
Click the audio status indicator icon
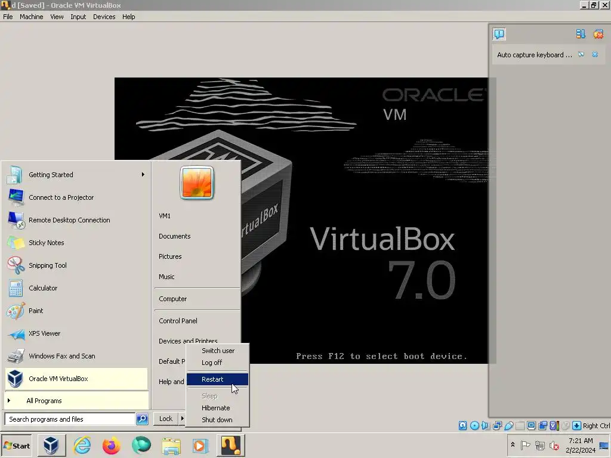(x=486, y=426)
